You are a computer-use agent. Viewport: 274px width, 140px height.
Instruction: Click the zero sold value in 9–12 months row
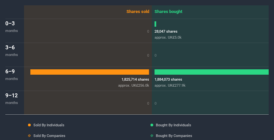click(x=148, y=103)
